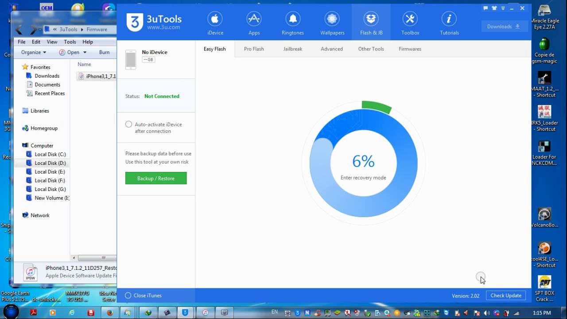Go back in the Explorer window
This screenshot has width=567, height=319.
[x=19, y=30]
